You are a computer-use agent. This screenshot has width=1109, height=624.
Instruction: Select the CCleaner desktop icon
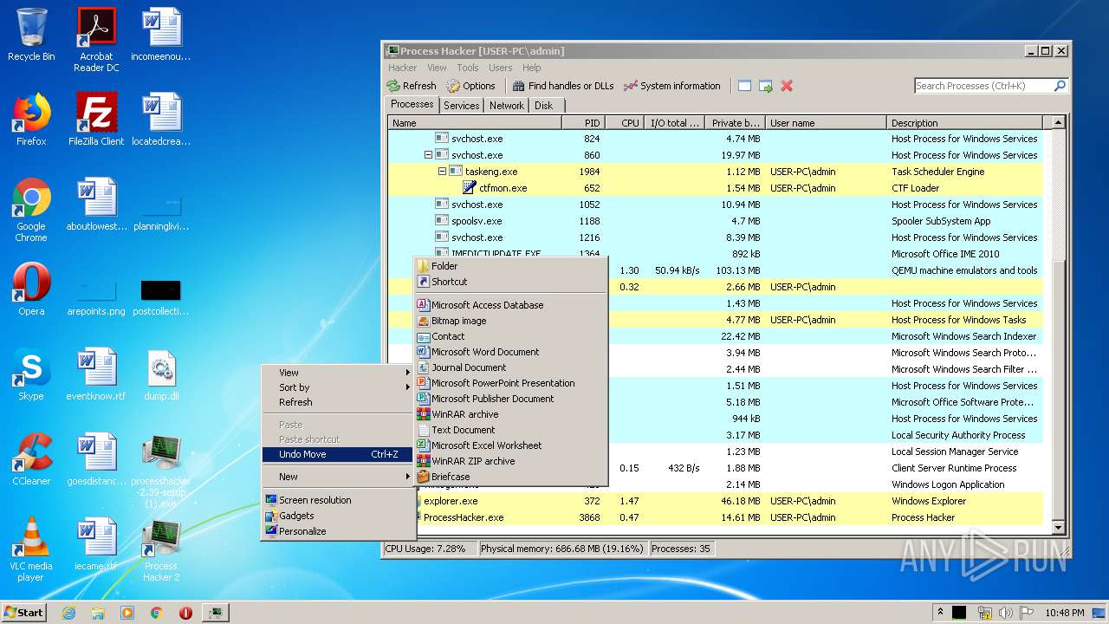(31, 459)
